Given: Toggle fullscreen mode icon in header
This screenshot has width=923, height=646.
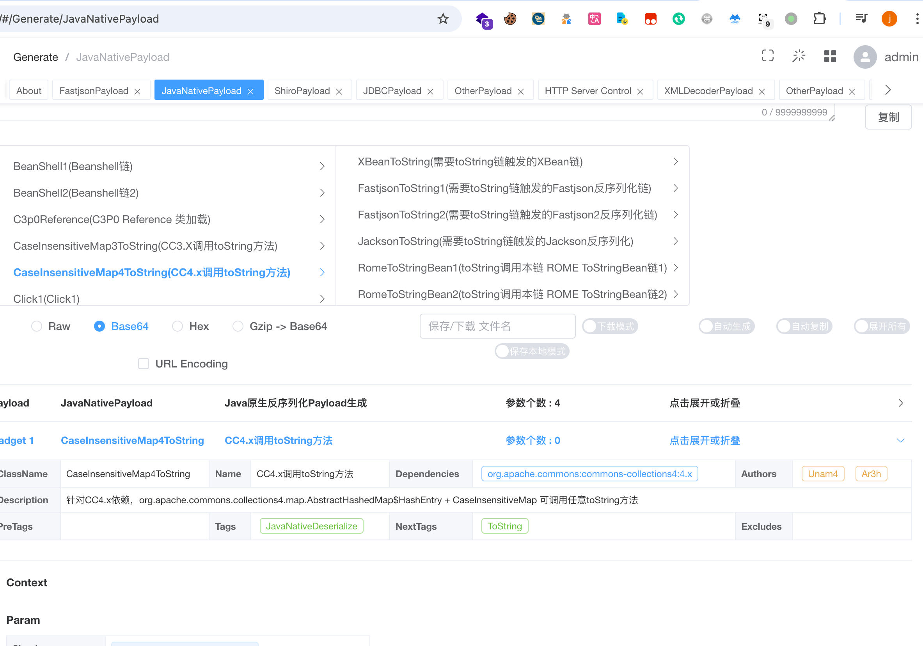Looking at the screenshot, I should [x=767, y=56].
